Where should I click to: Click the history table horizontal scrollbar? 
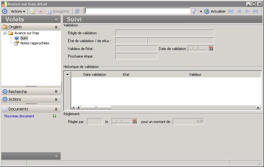[x=96, y=108]
